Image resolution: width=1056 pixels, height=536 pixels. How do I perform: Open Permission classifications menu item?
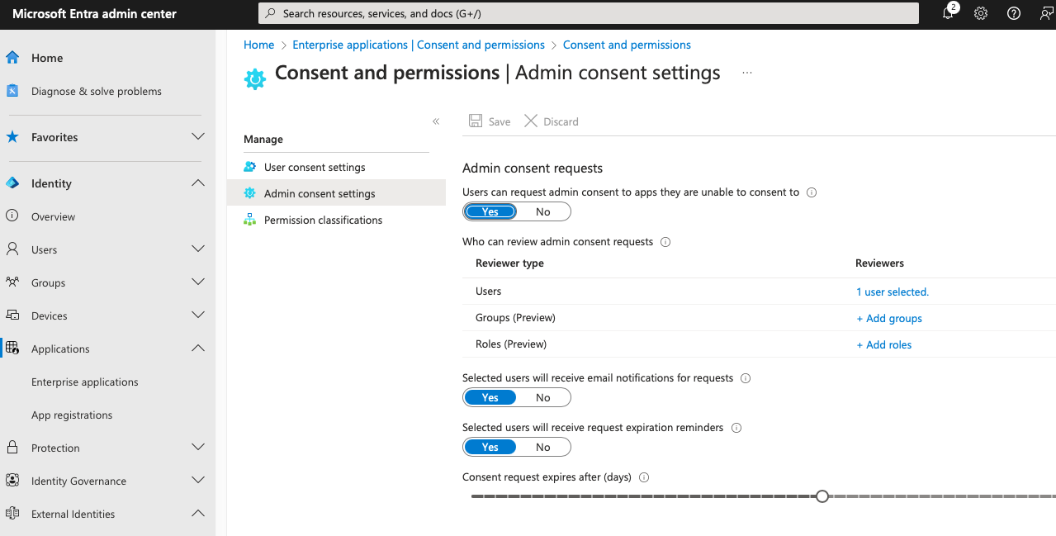tap(323, 220)
